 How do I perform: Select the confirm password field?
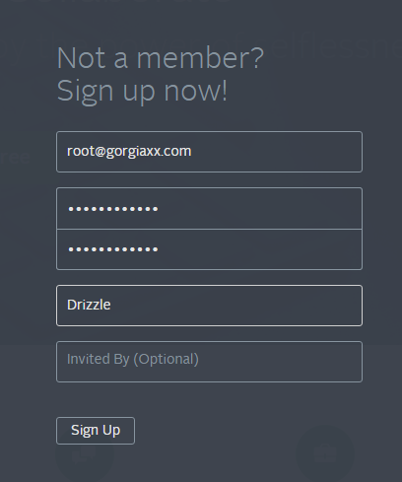(x=209, y=249)
